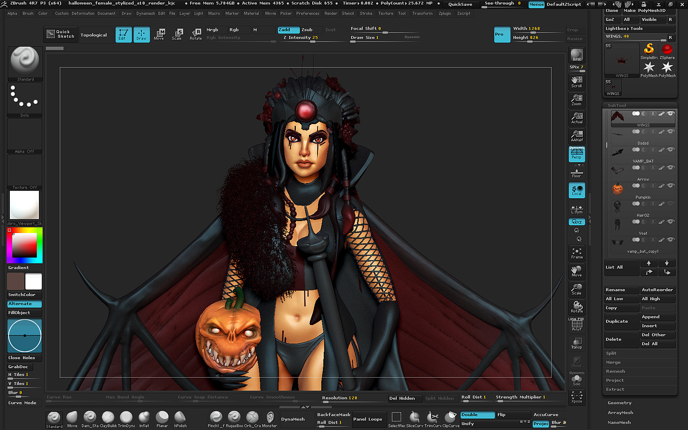The image size is (688, 430).
Task: Toggle PolyF wireframe display
Action: pyautogui.click(x=577, y=325)
